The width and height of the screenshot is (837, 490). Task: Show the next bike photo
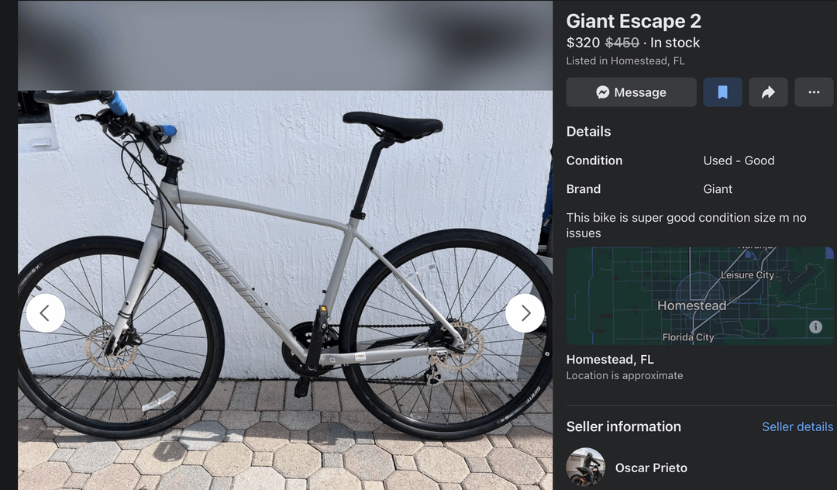pyautogui.click(x=525, y=312)
